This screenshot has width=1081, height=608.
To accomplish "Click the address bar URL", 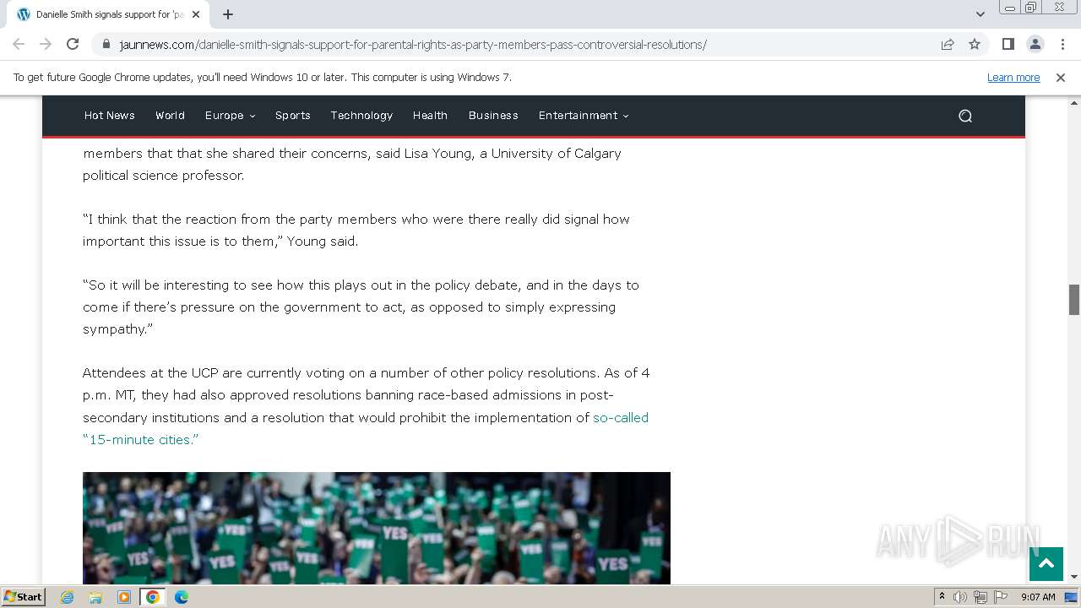I will pos(413,45).
